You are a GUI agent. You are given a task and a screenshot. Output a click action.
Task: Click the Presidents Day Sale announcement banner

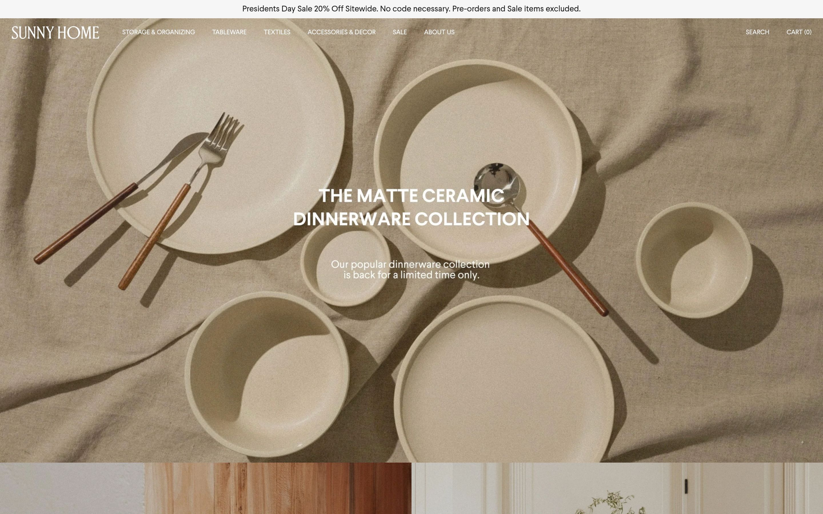pos(411,9)
